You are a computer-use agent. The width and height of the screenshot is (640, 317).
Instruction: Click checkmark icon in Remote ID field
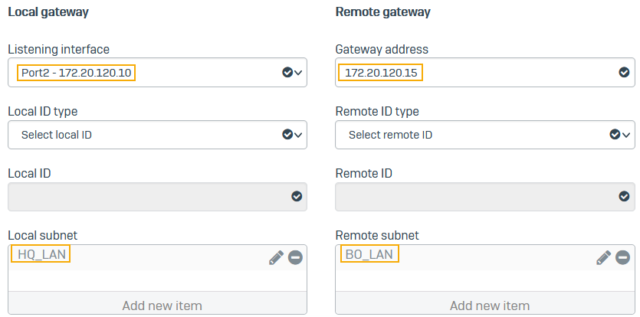pyautogui.click(x=624, y=197)
